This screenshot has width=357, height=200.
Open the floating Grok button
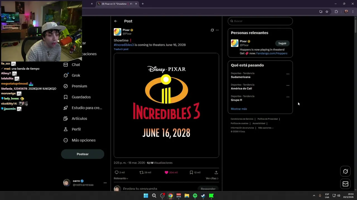(345, 171)
